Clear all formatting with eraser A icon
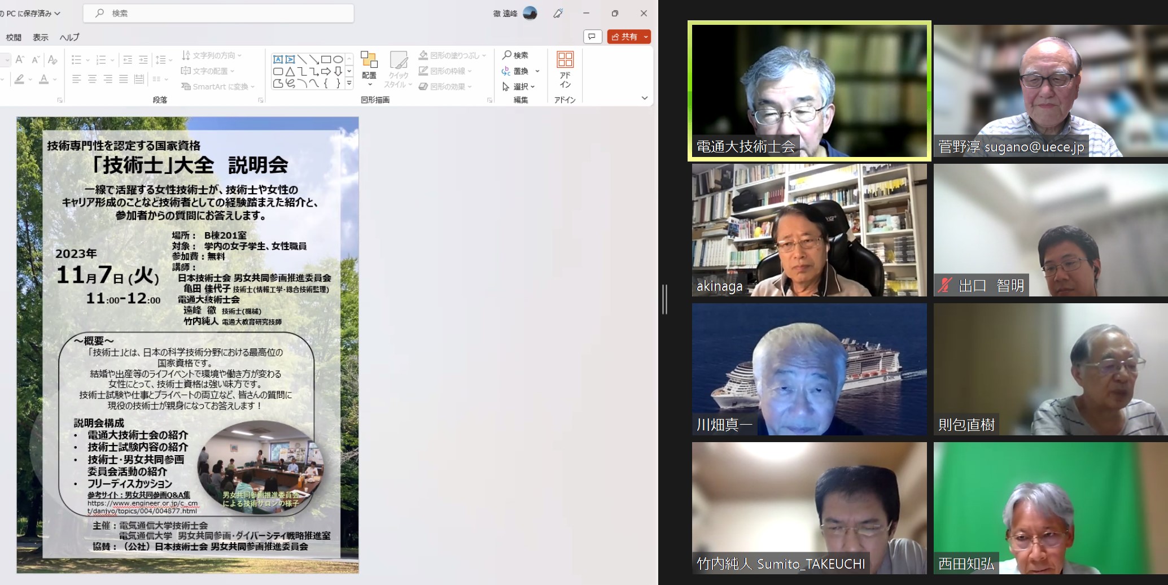The height and width of the screenshot is (585, 1168). coord(53,59)
